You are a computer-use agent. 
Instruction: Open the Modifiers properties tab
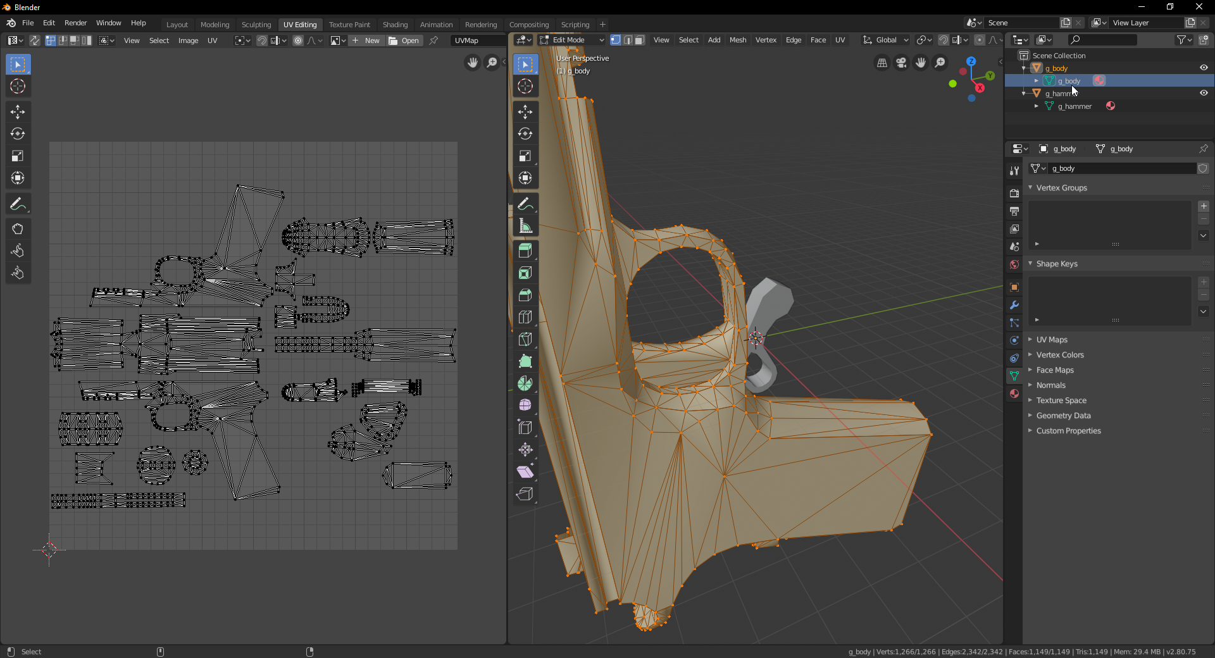pos(1014,305)
